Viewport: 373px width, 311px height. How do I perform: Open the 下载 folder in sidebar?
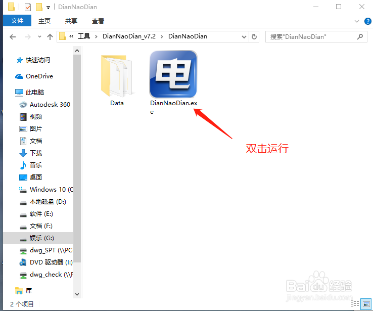point(31,153)
